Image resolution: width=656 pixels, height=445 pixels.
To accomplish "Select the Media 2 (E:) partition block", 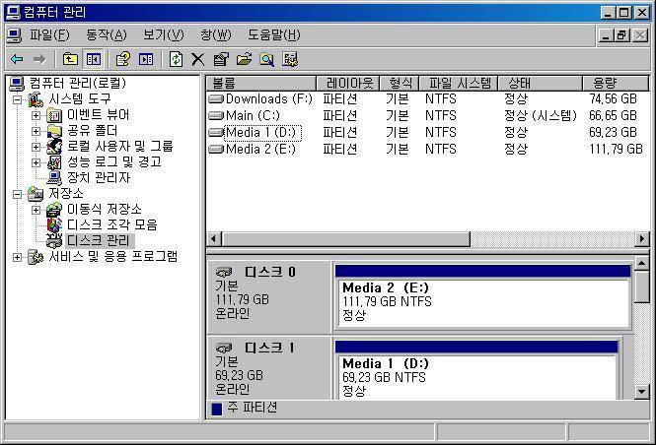I will point(482,296).
